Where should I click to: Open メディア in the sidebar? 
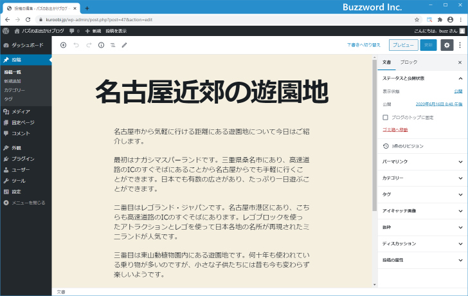click(x=26, y=112)
